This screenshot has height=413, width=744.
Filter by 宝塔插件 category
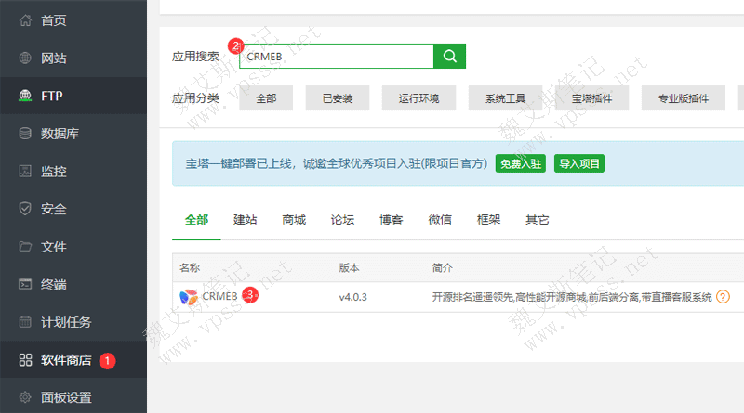(x=591, y=98)
